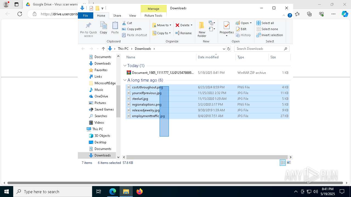Open Task View on taskbar
351x197 pixels.
99,192
